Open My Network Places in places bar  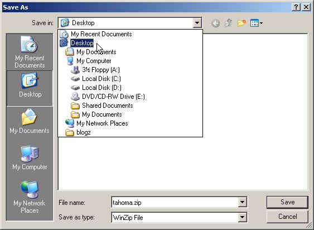30,198
